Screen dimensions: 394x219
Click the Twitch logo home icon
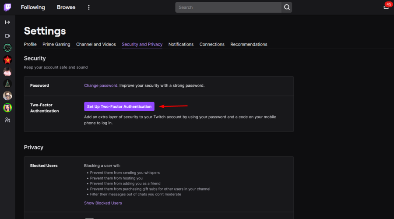7,7
